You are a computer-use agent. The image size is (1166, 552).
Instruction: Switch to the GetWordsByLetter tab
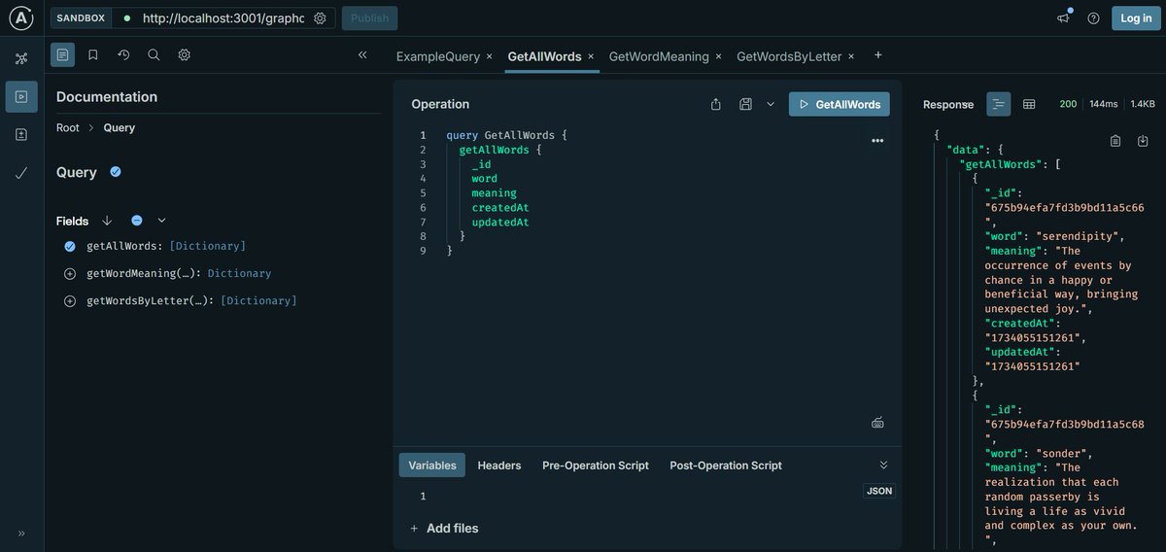(x=789, y=56)
